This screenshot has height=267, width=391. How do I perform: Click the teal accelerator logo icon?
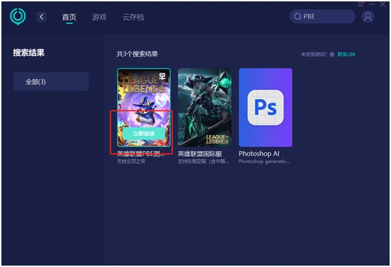18,17
